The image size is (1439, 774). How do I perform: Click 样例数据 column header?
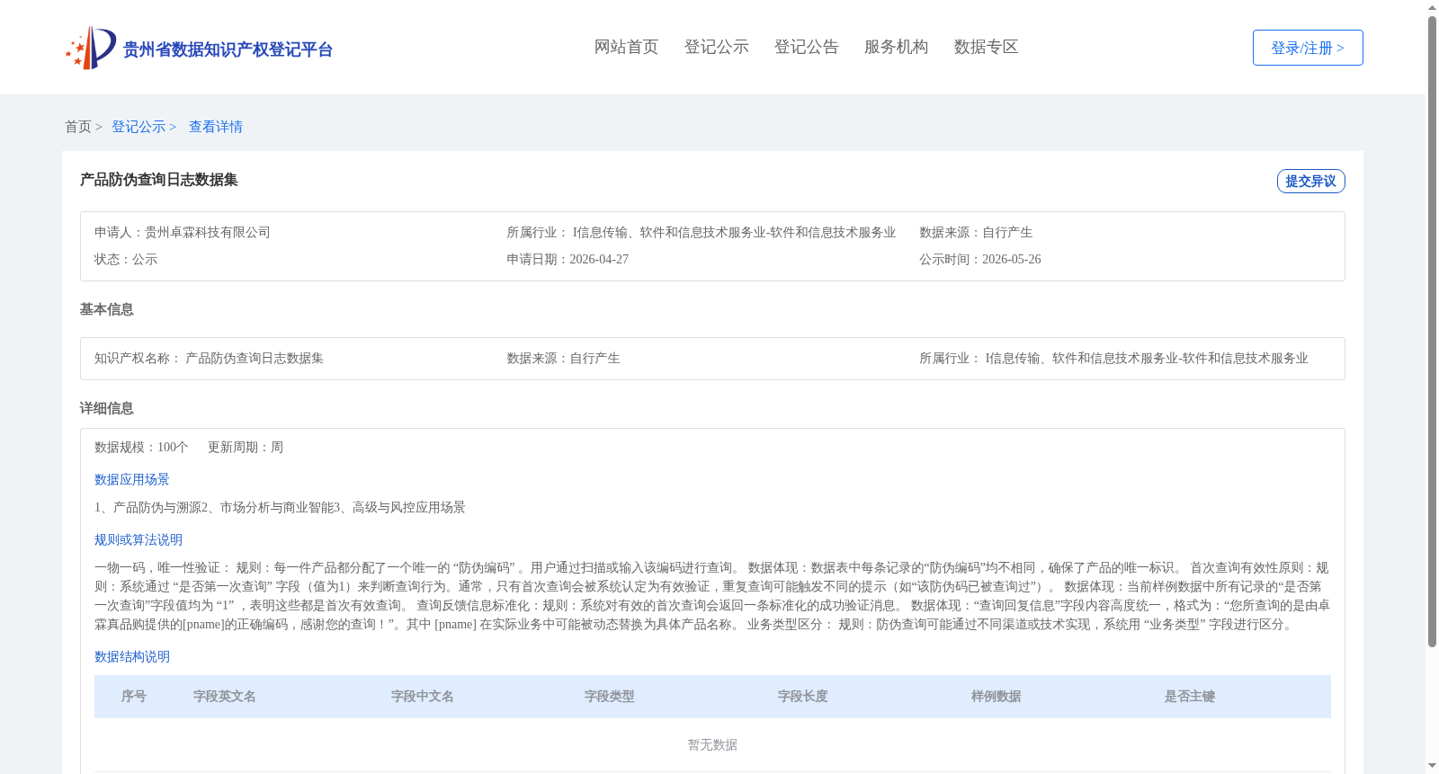(x=997, y=697)
